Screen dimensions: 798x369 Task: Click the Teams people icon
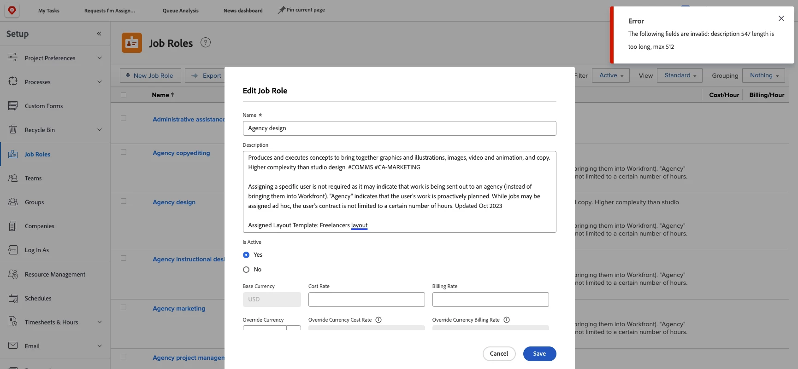(13, 178)
